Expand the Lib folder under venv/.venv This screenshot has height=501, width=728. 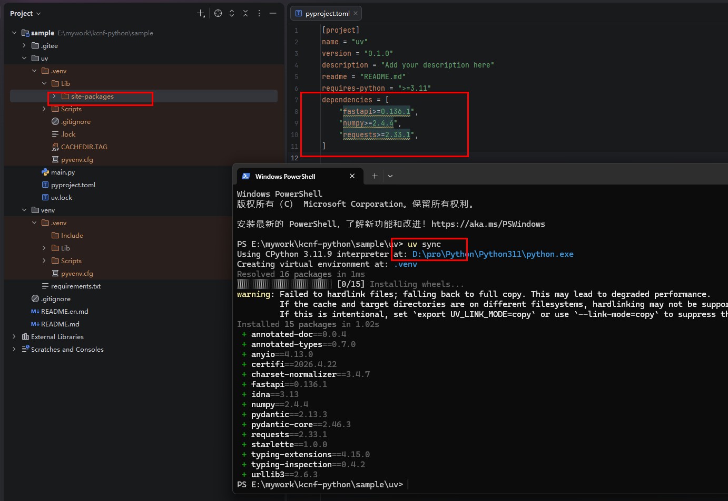coord(44,248)
